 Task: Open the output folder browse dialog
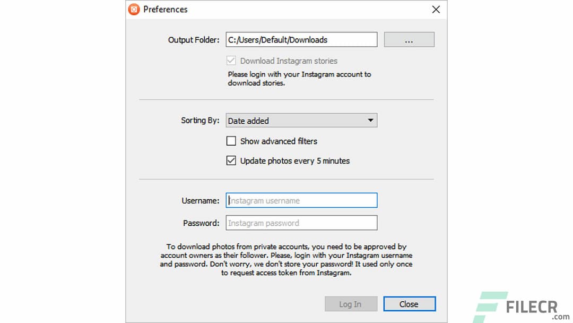click(x=409, y=39)
